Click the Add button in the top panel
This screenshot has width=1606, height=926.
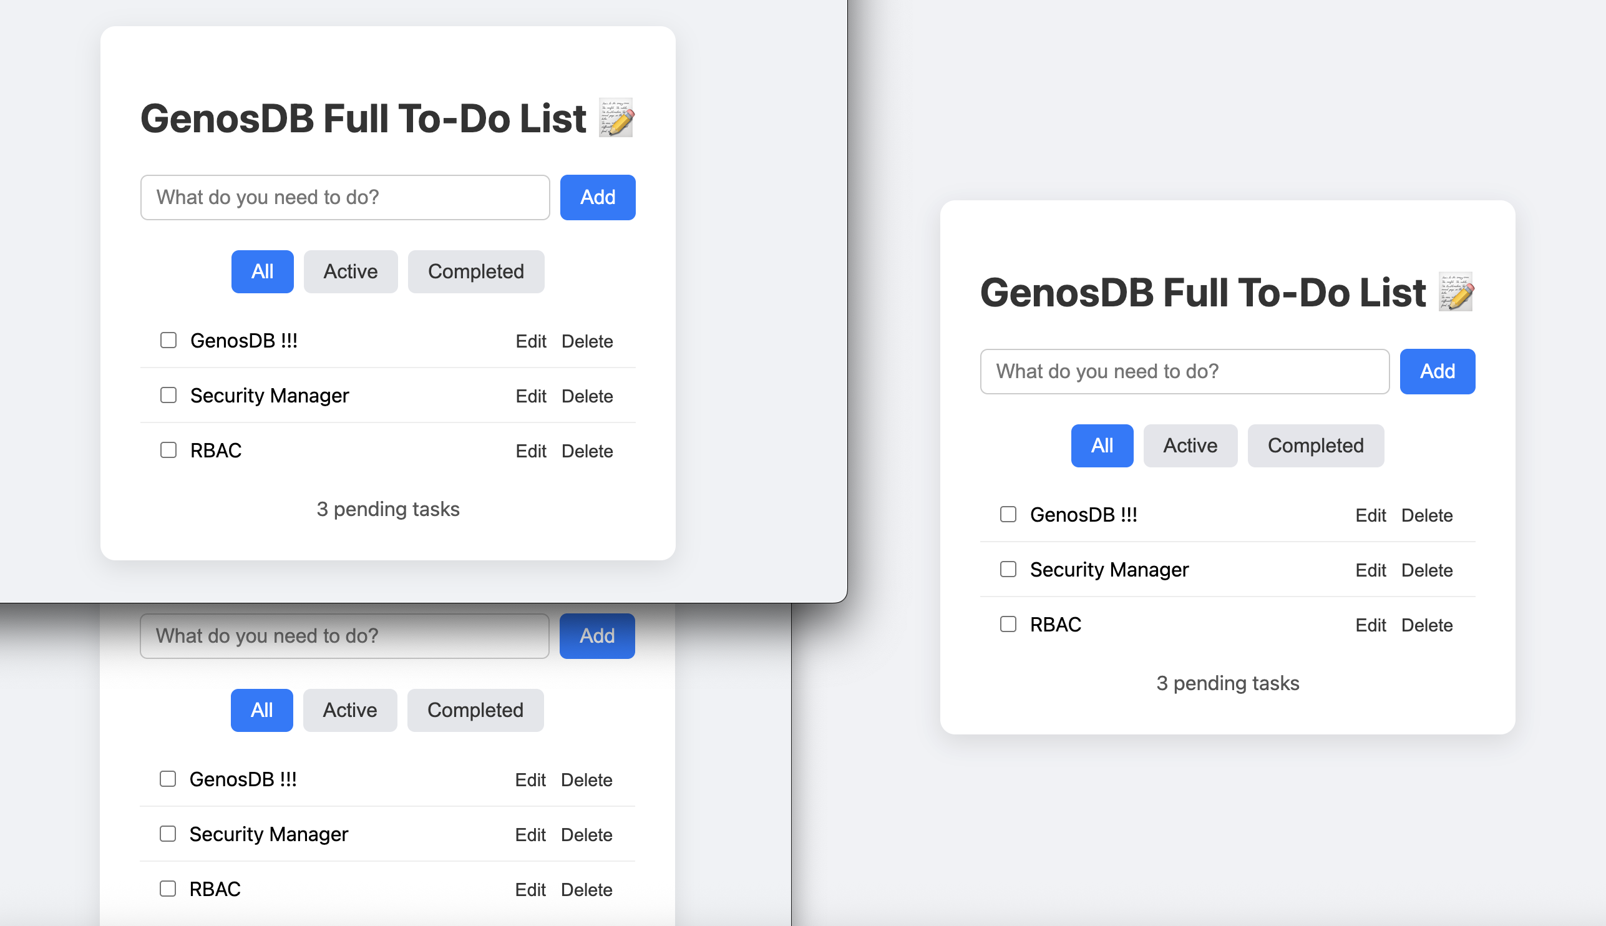click(x=597, y=197)
